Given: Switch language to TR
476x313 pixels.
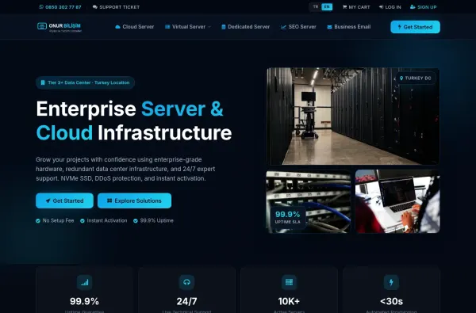Looking at the screenshot, I should (x=316, y=6).
